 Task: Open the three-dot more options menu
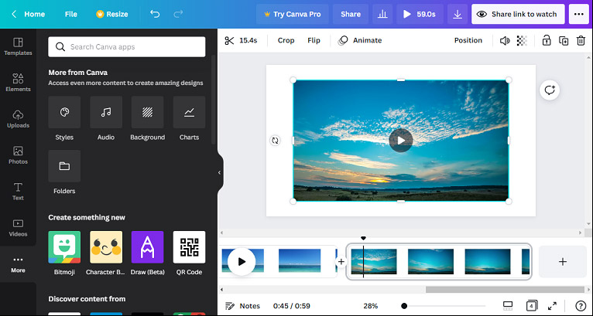click(578, 14)
